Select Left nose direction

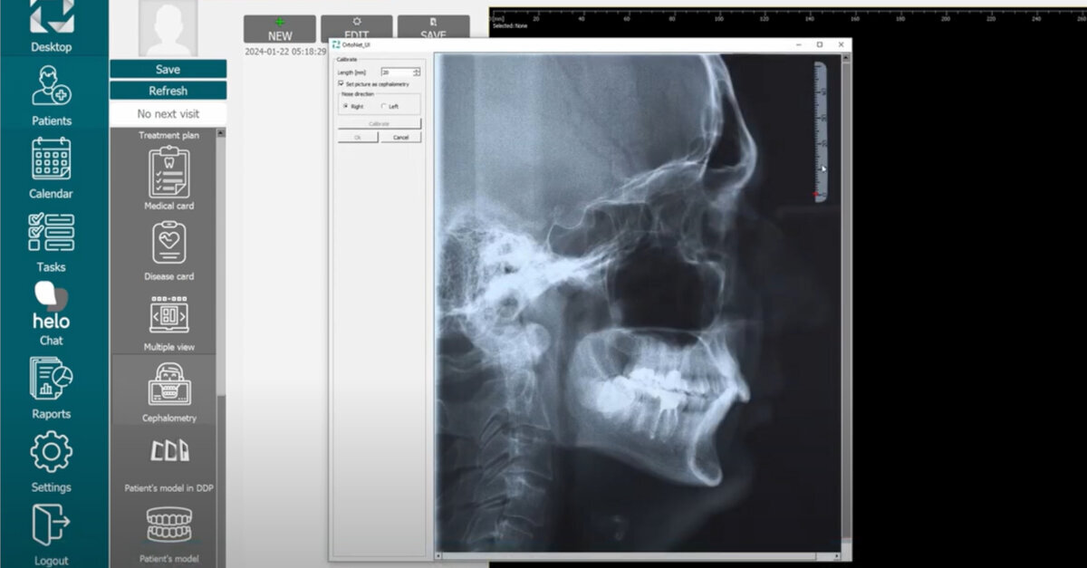tap(384, 106)
